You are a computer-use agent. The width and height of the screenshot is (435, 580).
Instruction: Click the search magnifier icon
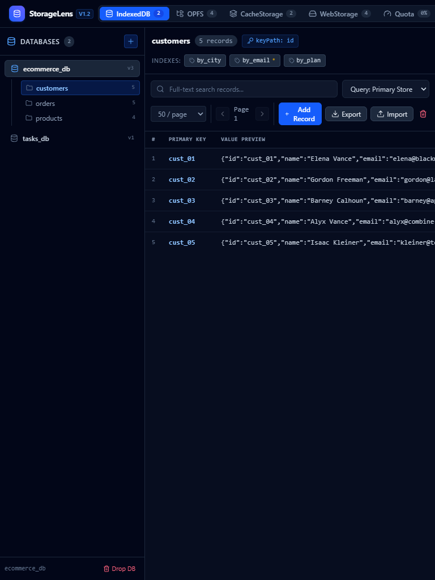160,89
